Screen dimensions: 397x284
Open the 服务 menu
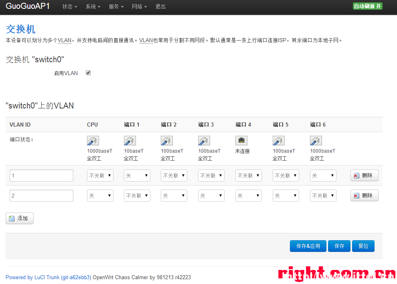[x=116, y=6]
